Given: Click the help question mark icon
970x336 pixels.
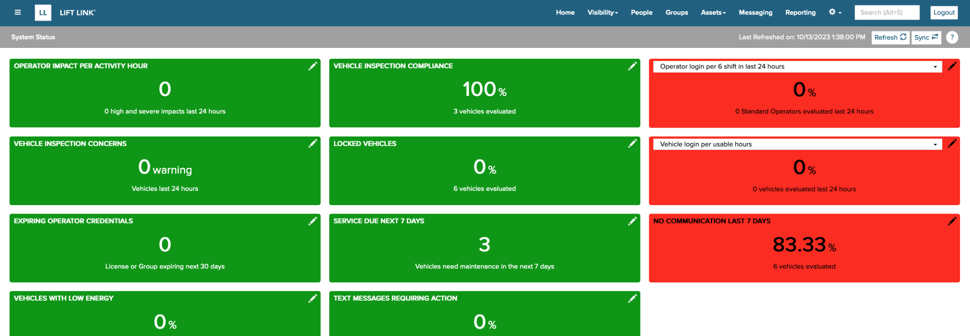Looking at the screenshot, I should point(952,37).
